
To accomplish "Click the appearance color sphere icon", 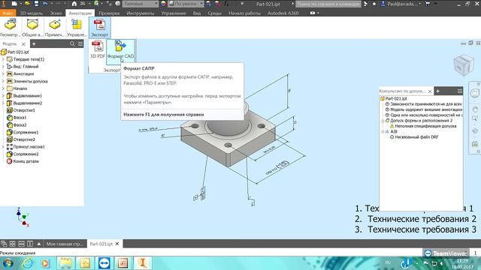I will click(x=163, y=4).
